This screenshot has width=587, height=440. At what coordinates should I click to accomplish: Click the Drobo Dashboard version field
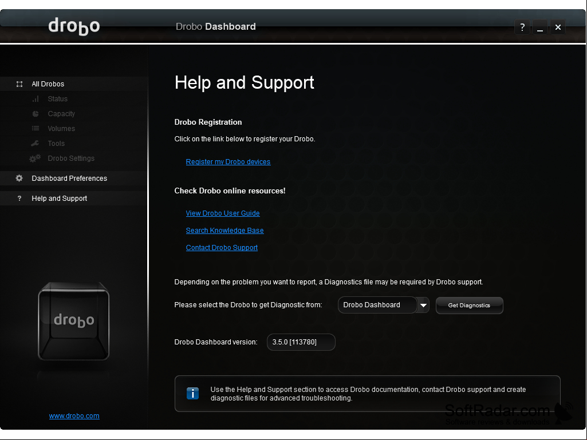coord(301,342)
